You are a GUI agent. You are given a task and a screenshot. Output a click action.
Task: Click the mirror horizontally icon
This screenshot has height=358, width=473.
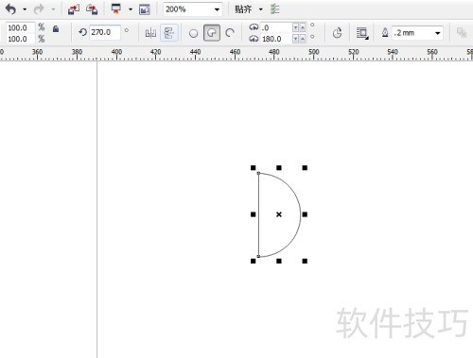pyautogui.click(x=150, y=33)
